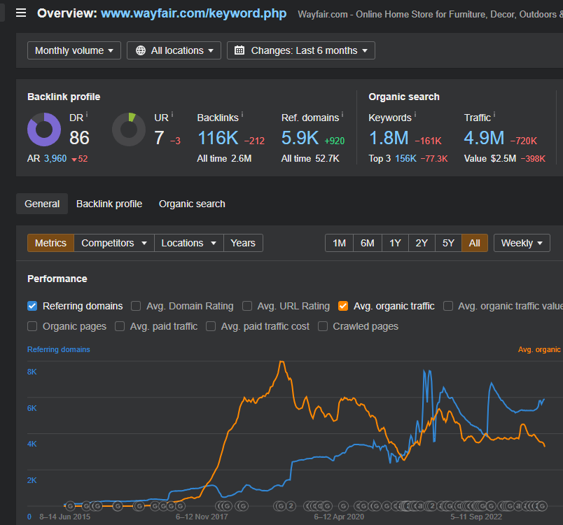563x525 pixels.
Task: Click the 6–12 Apr 2020 axis date
Action: click(339, 517)
